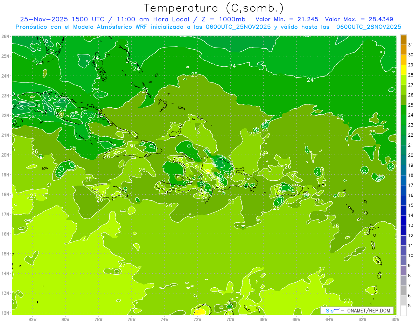The height and width of the screenshot is (324, 420).
Task: Click the 76W longitude axis label
Action: 132,319
